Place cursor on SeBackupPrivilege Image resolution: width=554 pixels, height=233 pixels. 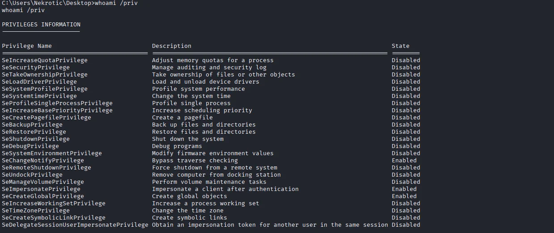point(32,125)
